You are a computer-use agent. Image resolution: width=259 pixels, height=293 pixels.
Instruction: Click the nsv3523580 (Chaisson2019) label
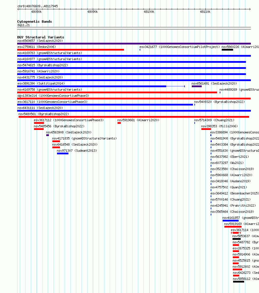point(232,169)
